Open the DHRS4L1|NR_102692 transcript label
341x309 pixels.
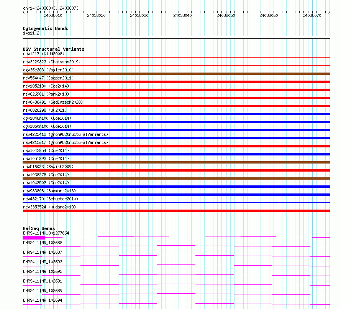coord(43,271)
